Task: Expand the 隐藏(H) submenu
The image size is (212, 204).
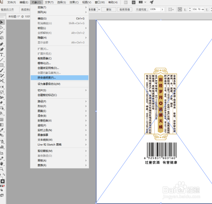Action: click(x=59, y=38)
